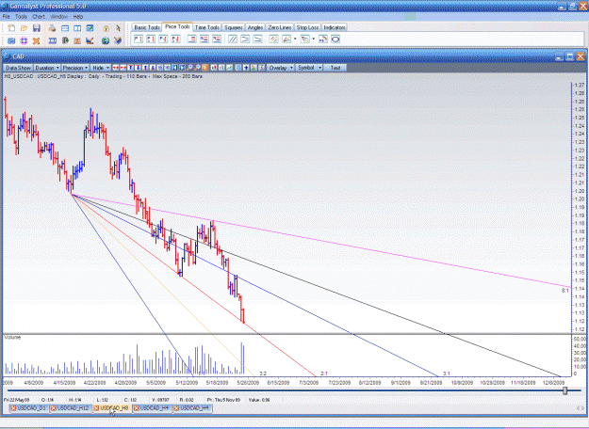Click the 8:1 angle line label
Image resolution: width=589 pixels, height=429 pixels.
(565, 291)
